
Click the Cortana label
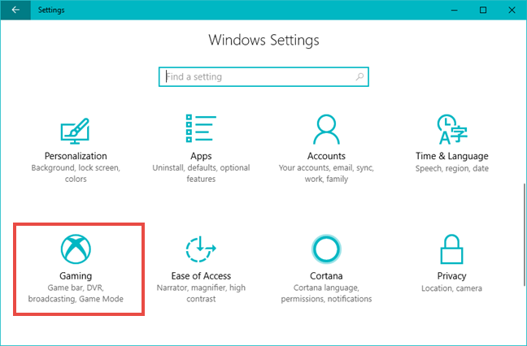326,276
